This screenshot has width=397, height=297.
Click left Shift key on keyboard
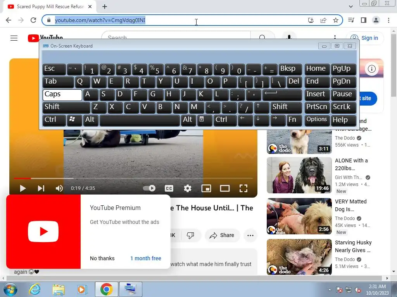point(66,108)
